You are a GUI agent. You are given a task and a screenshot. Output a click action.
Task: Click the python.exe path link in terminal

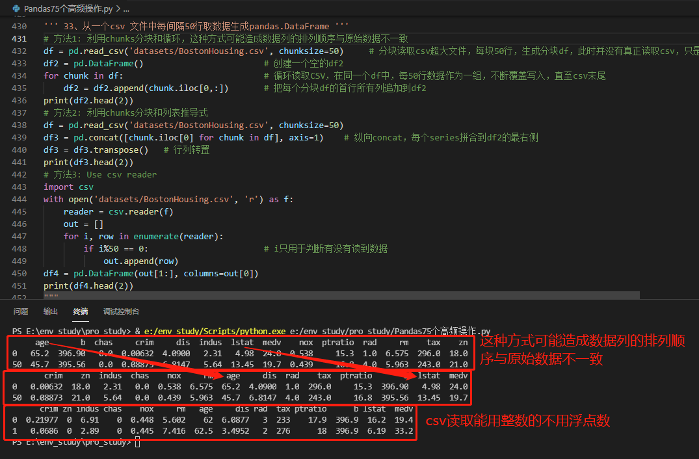point(215,331)
